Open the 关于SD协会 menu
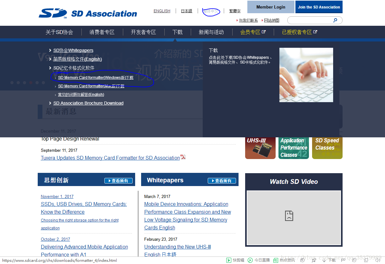385x264 pixels. (59, 32)
